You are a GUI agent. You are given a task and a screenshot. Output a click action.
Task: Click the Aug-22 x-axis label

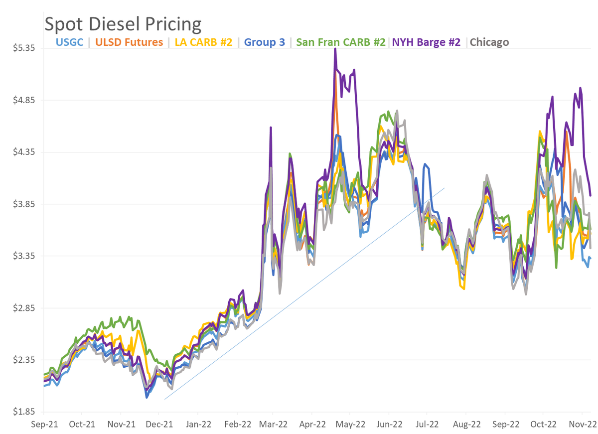click(466, 425)
